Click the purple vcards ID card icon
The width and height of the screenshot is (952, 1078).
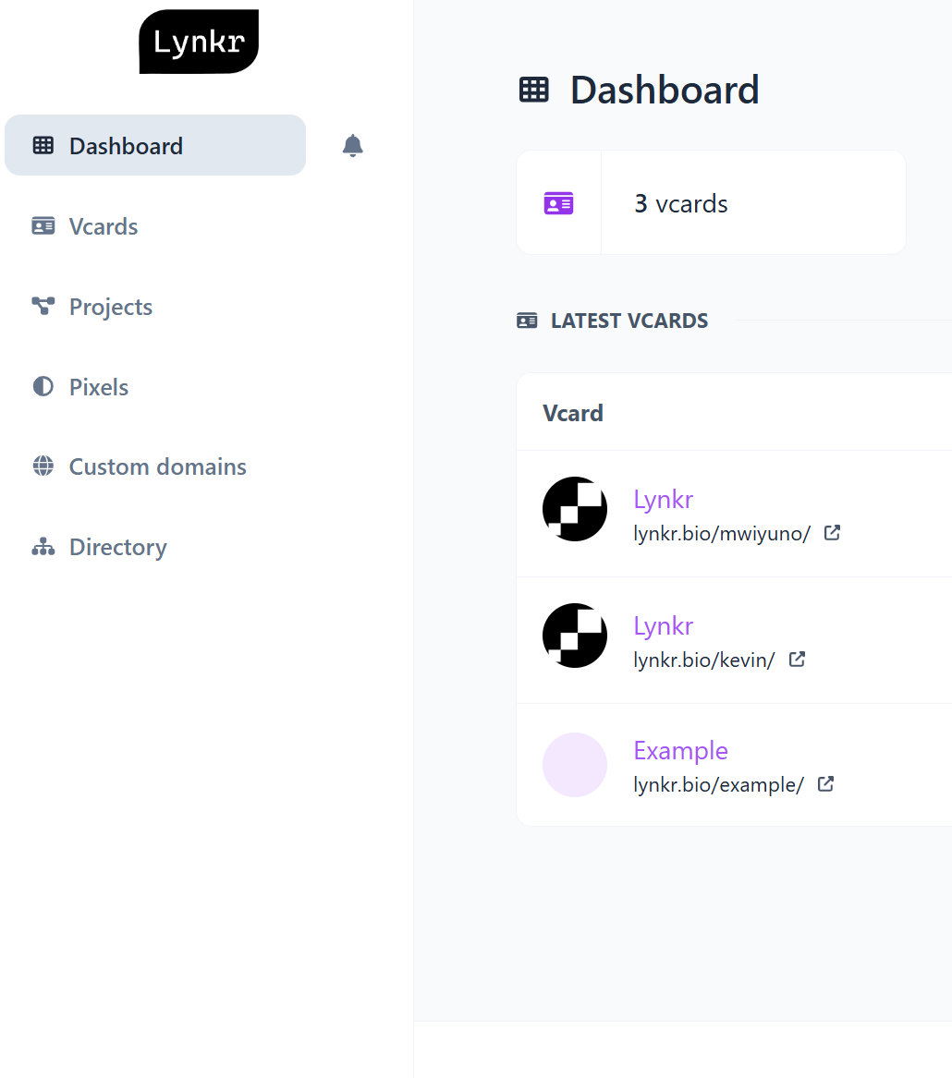558,203
